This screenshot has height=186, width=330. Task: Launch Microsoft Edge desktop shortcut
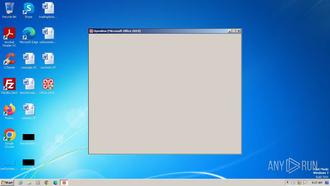coord(29,36)
